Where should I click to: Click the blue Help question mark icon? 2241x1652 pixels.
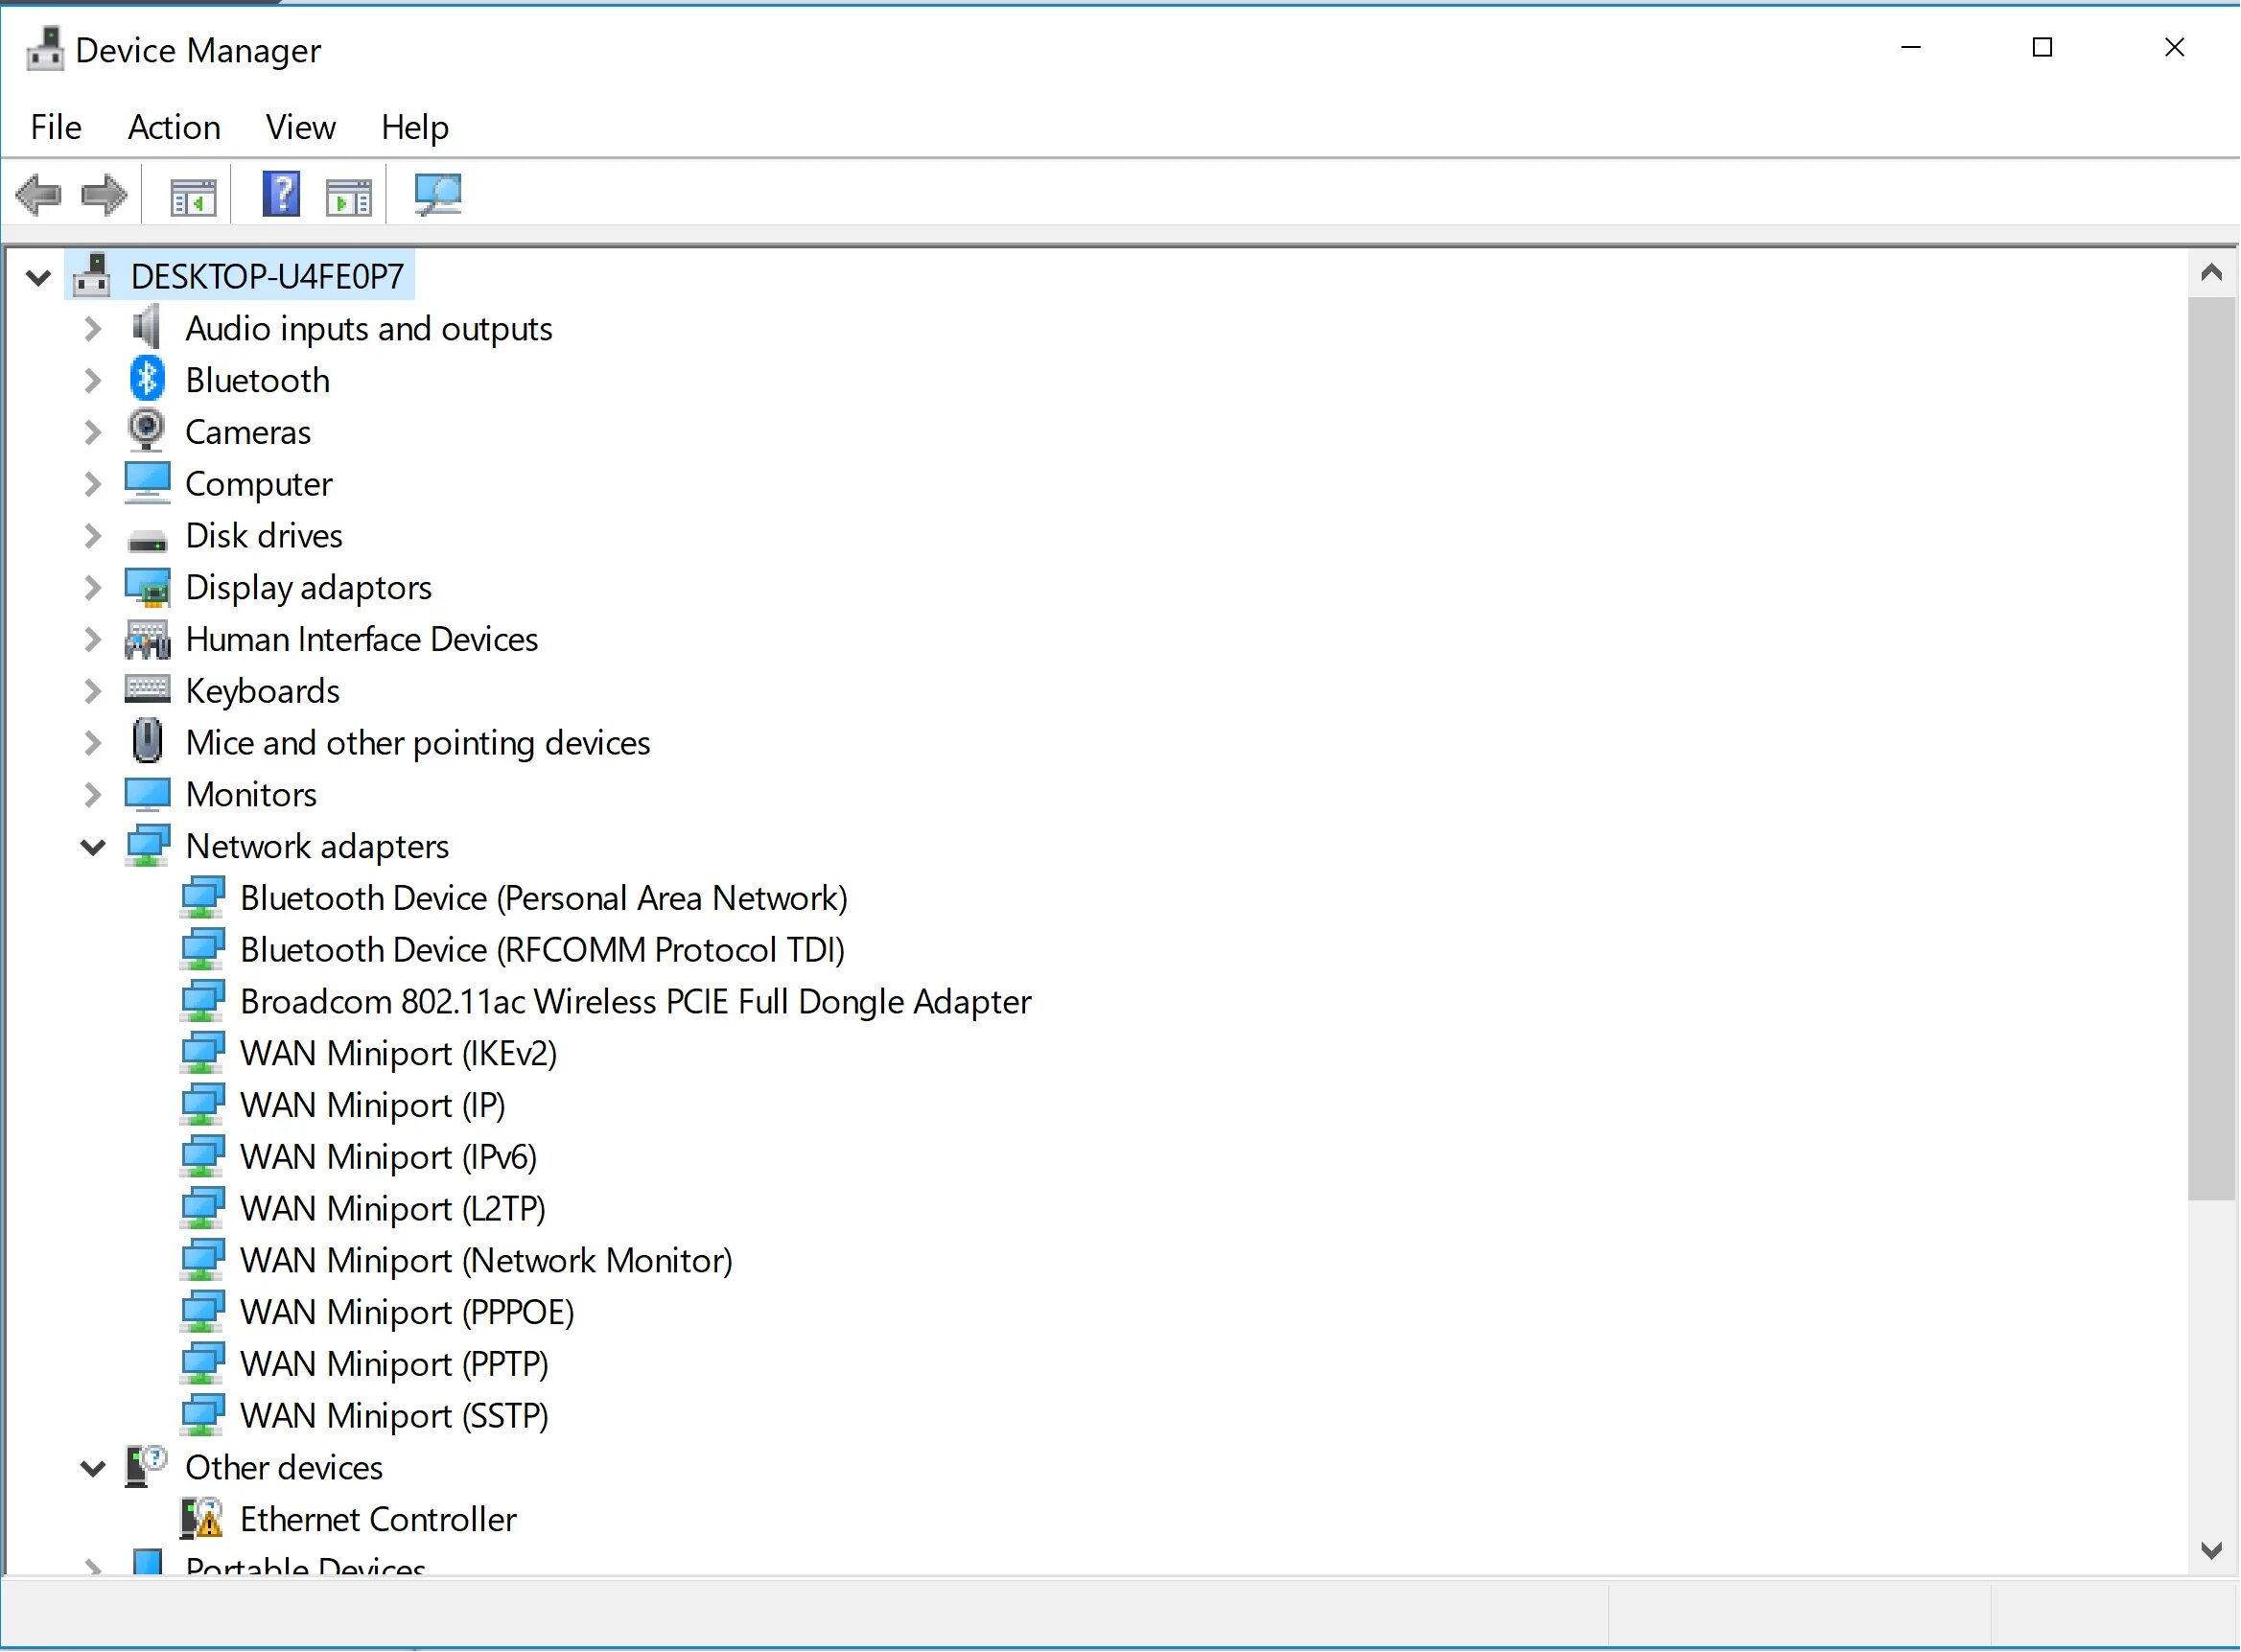[x=281, y=194]
